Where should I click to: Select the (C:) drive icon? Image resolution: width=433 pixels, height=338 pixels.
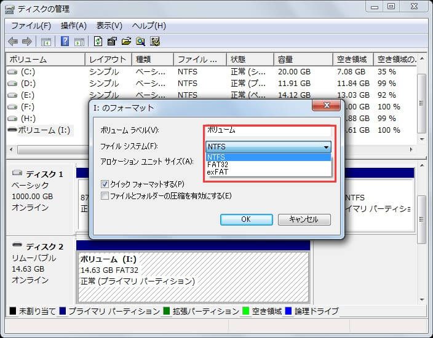(12, 72)
